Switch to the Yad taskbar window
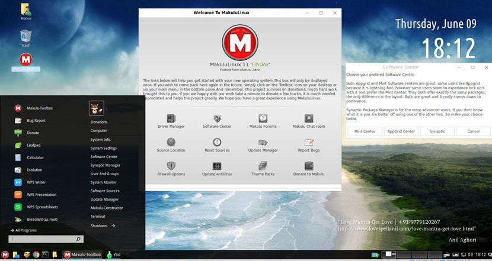 [113, 254]
